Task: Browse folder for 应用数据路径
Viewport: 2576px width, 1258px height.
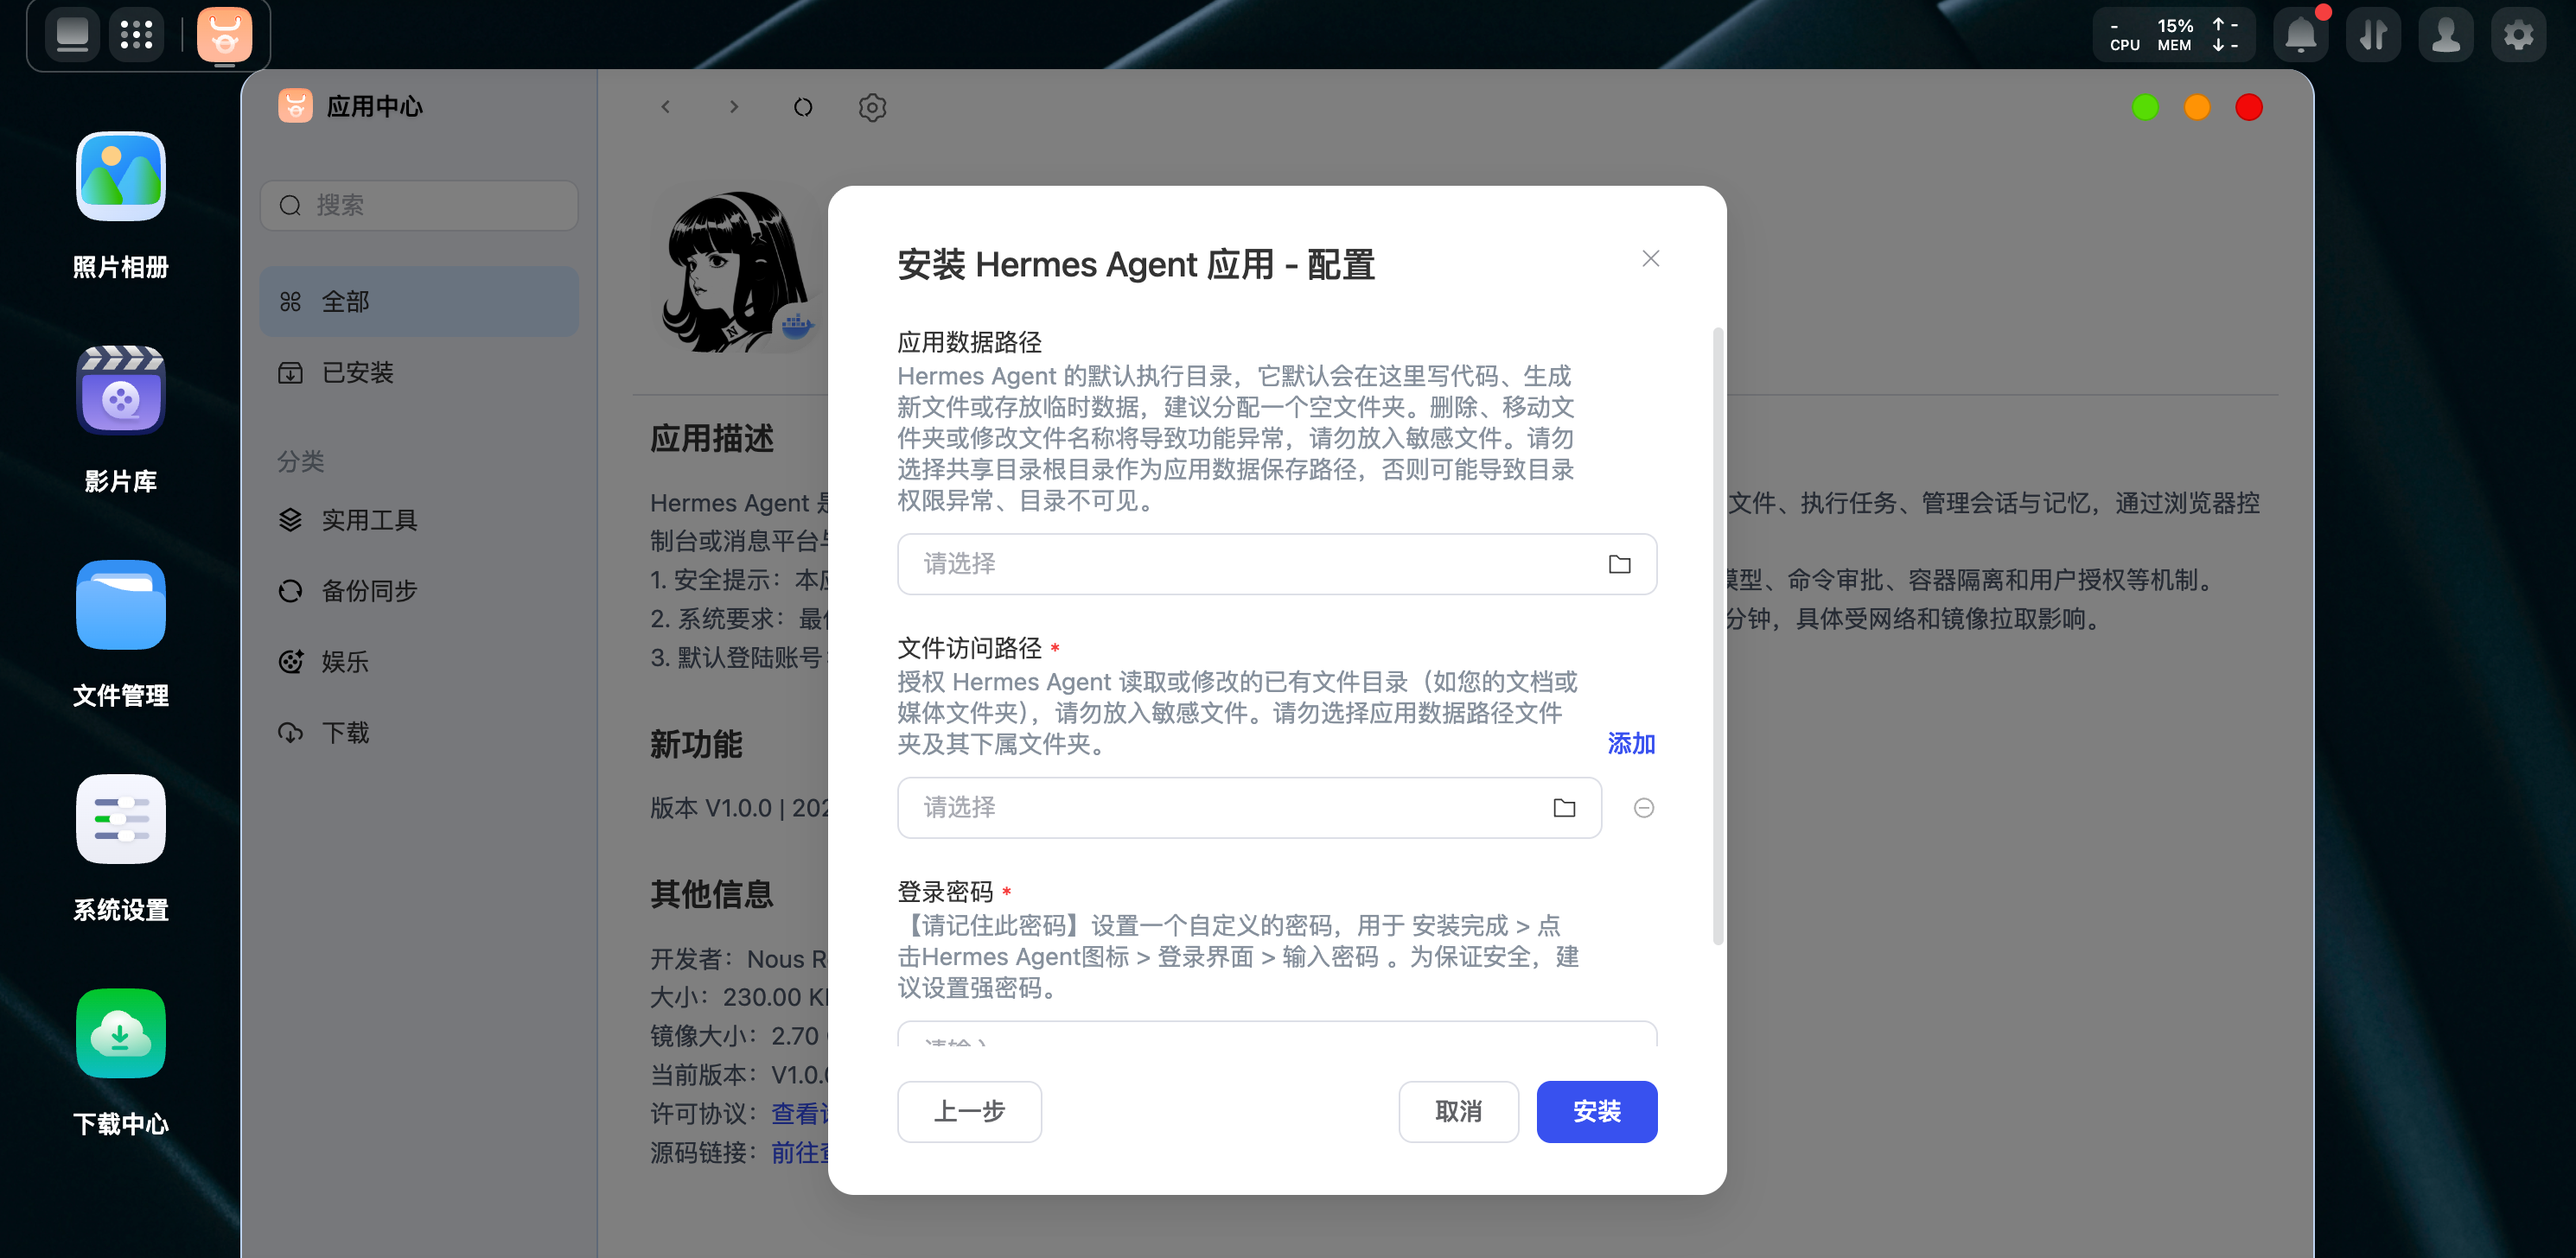Action: [1619, 564]
